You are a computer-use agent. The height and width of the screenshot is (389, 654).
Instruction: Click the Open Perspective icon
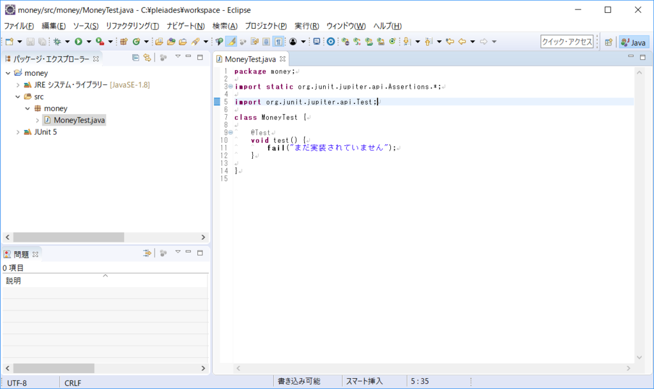(x=609, y=42)
